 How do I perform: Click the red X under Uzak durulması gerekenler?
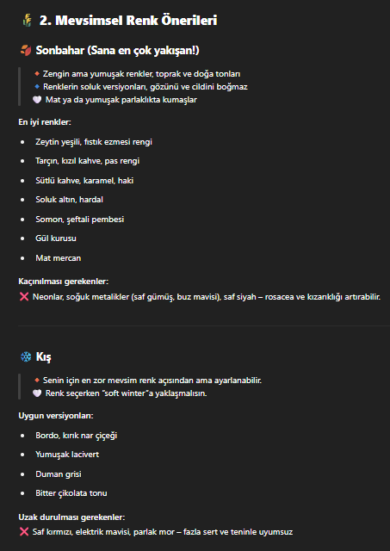(x=24, y=532)
